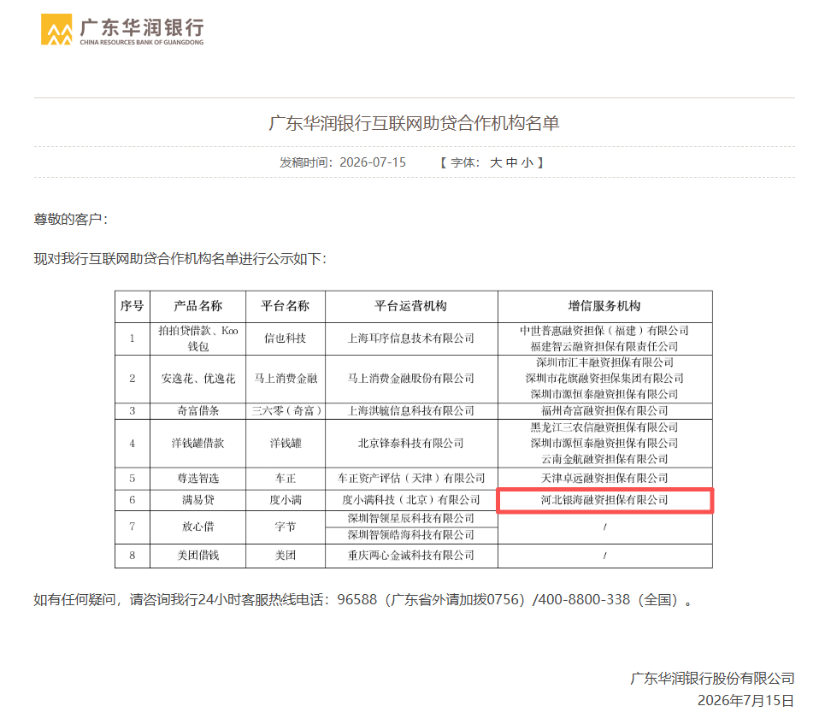Viewport: 825px width, 718px height.
Task: Click cell 洋钱罐借款
Action: (197, 444)
